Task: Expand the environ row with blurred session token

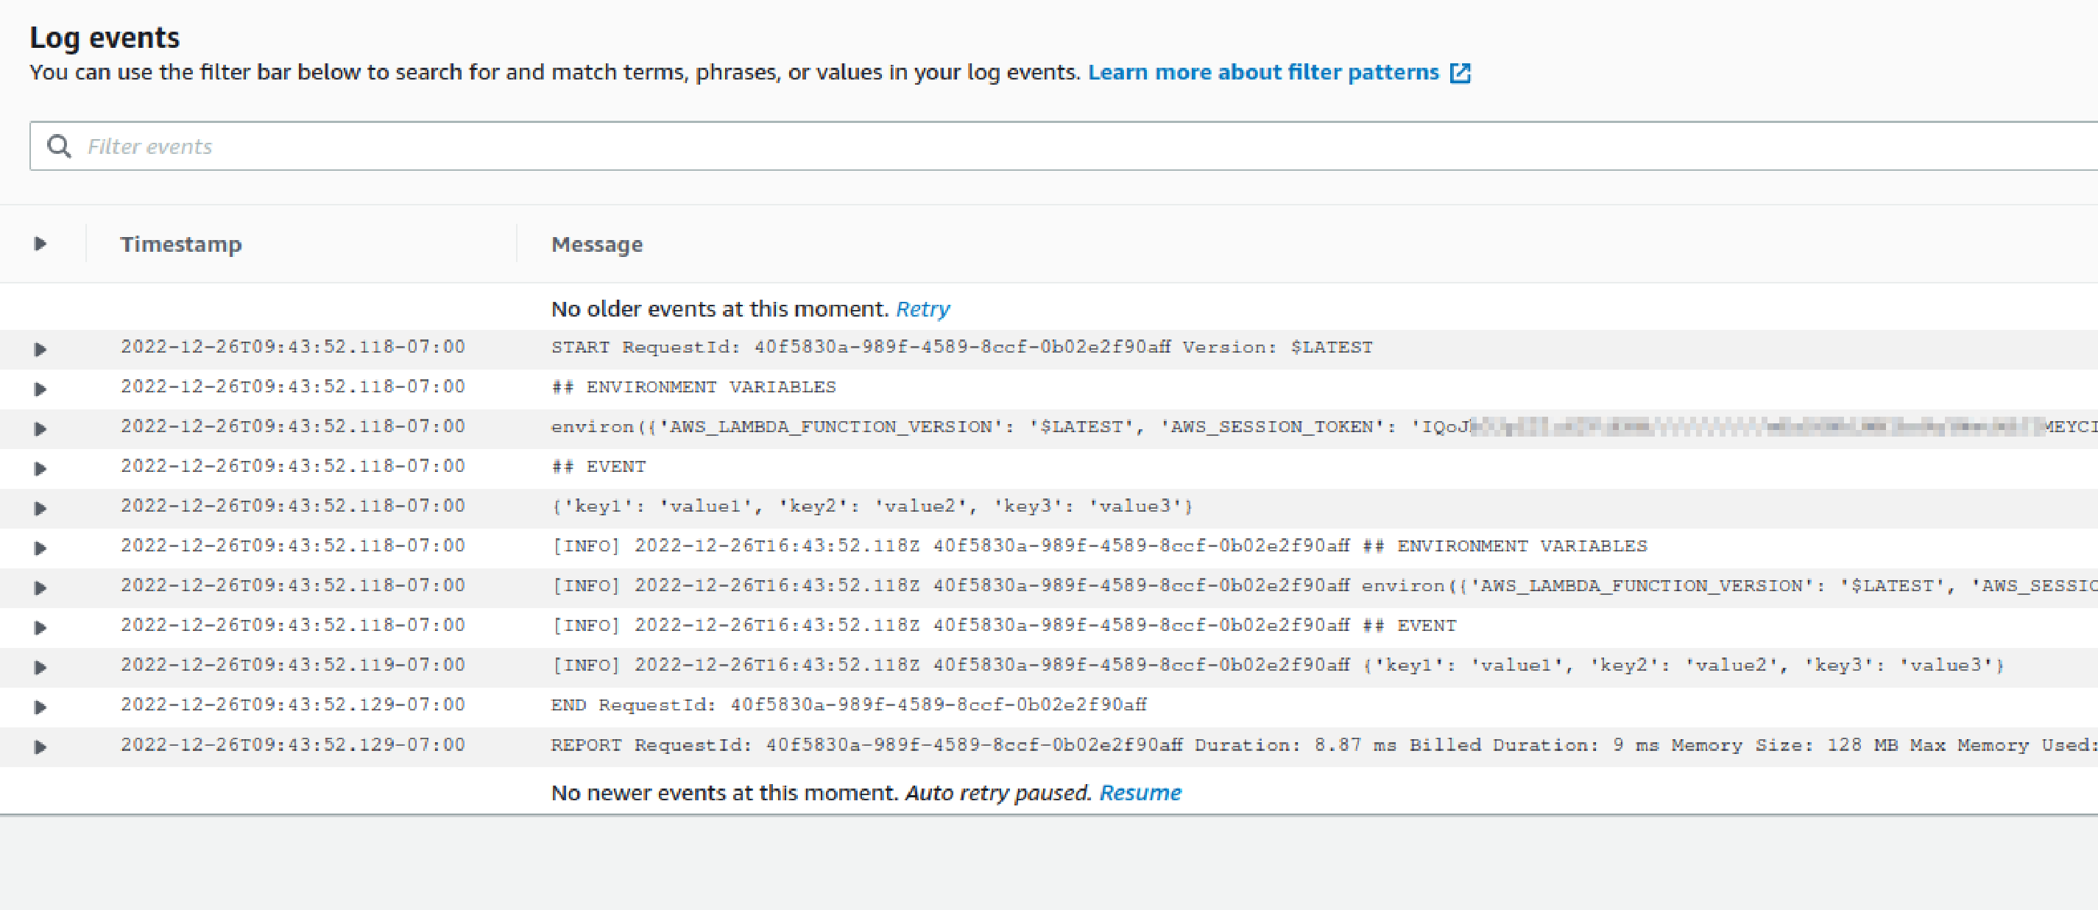Action: (40, 428)
